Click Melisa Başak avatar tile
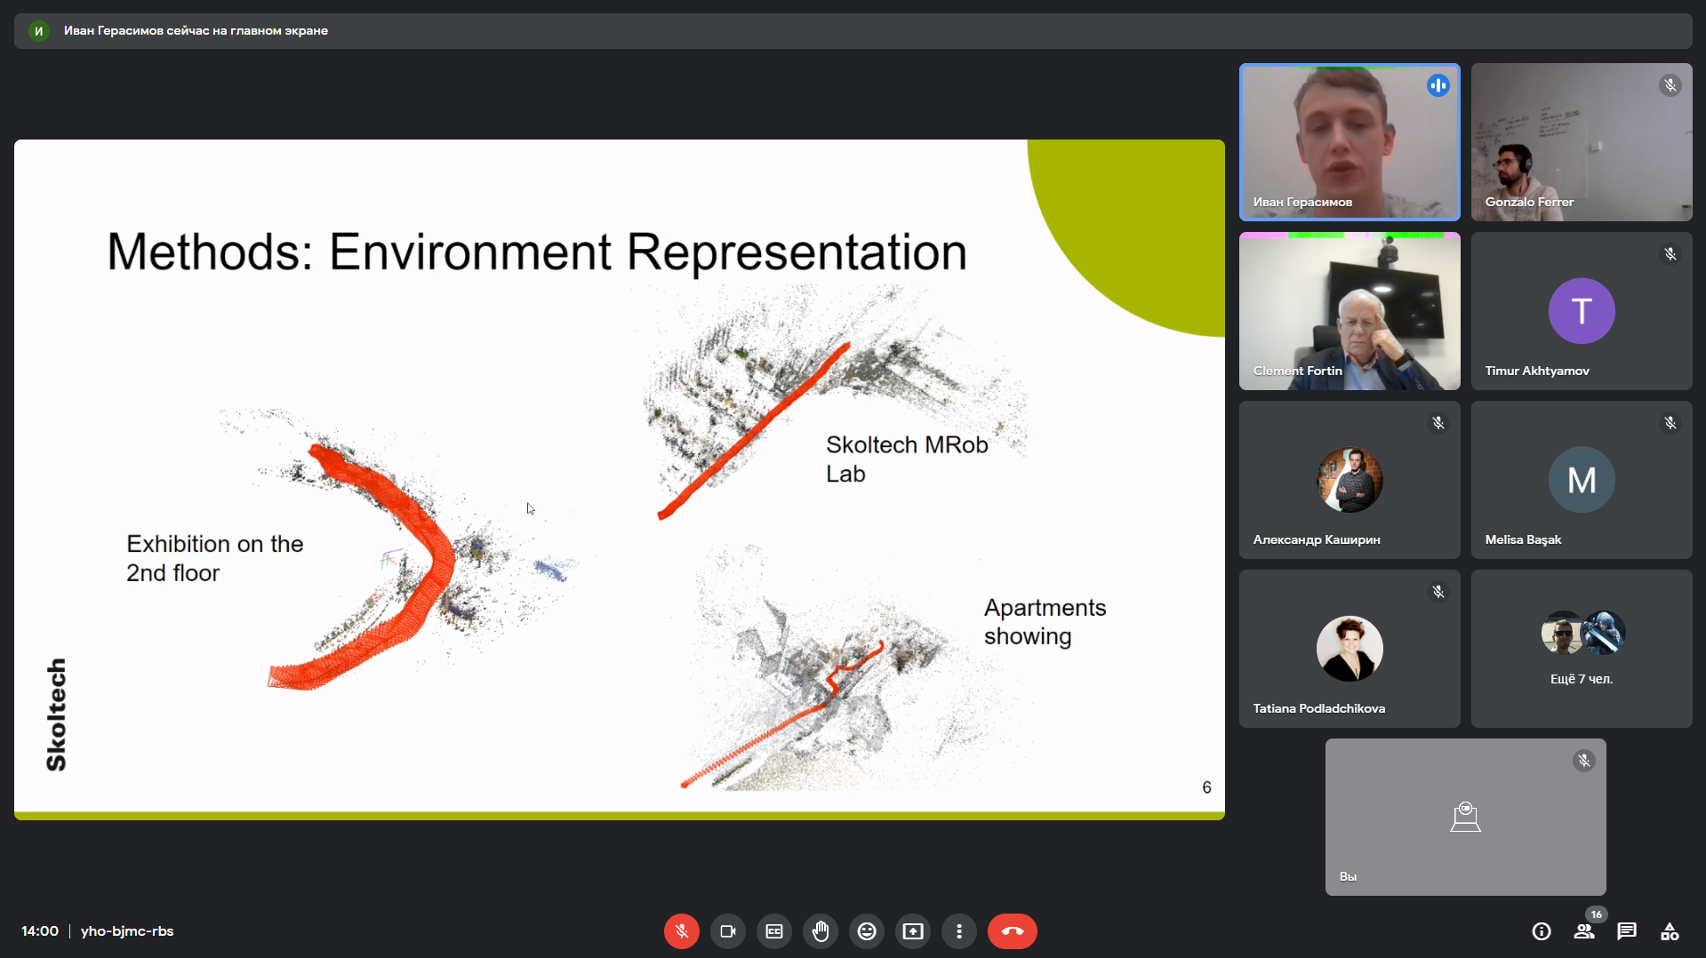 pyautogui.click(x=1582, y=480)
